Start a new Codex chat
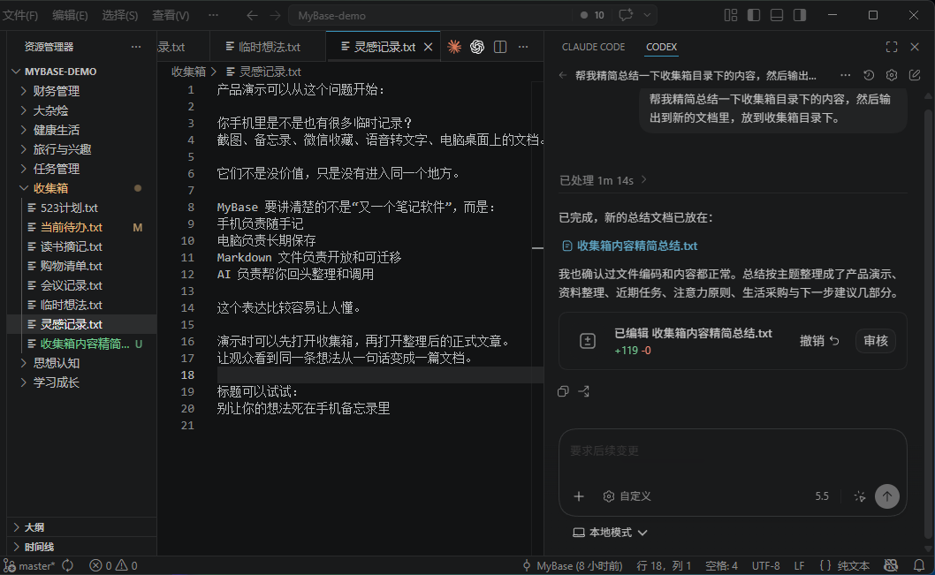Viewport: 935px width, 575px height. pos(915,75)
